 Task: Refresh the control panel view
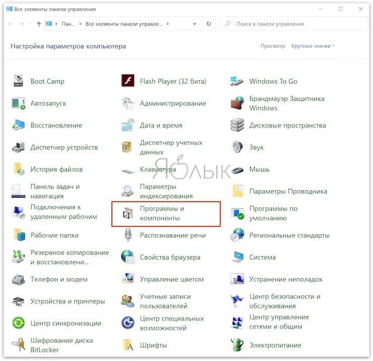coord(209,24)
